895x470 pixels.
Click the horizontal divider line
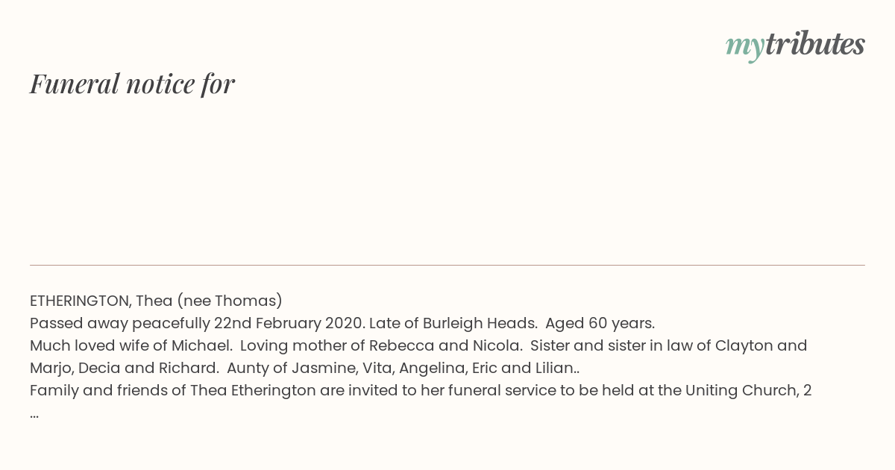coord(447,265)
